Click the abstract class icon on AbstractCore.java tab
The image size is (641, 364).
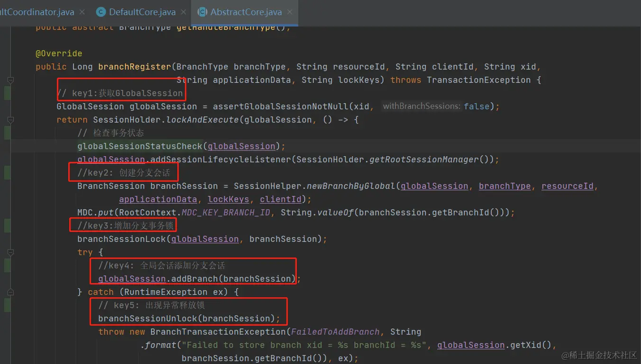[202, 12]
